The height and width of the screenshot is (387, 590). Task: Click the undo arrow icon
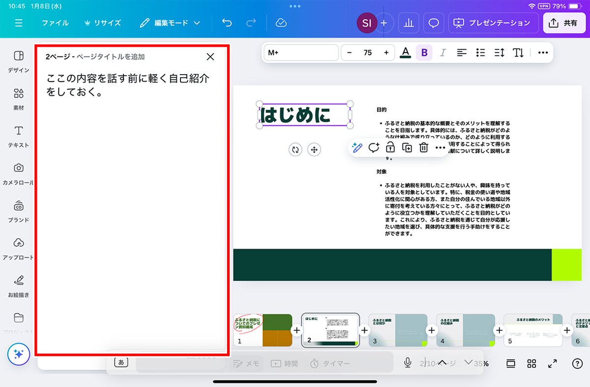pyautogui.click(x=227, y=23)
